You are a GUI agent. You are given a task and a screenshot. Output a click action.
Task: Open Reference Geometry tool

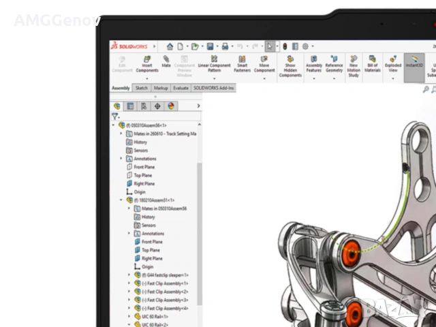[x=334, y=65]
